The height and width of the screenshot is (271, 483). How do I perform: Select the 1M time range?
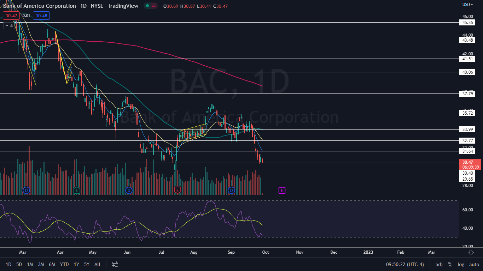(x=30, y=264)
